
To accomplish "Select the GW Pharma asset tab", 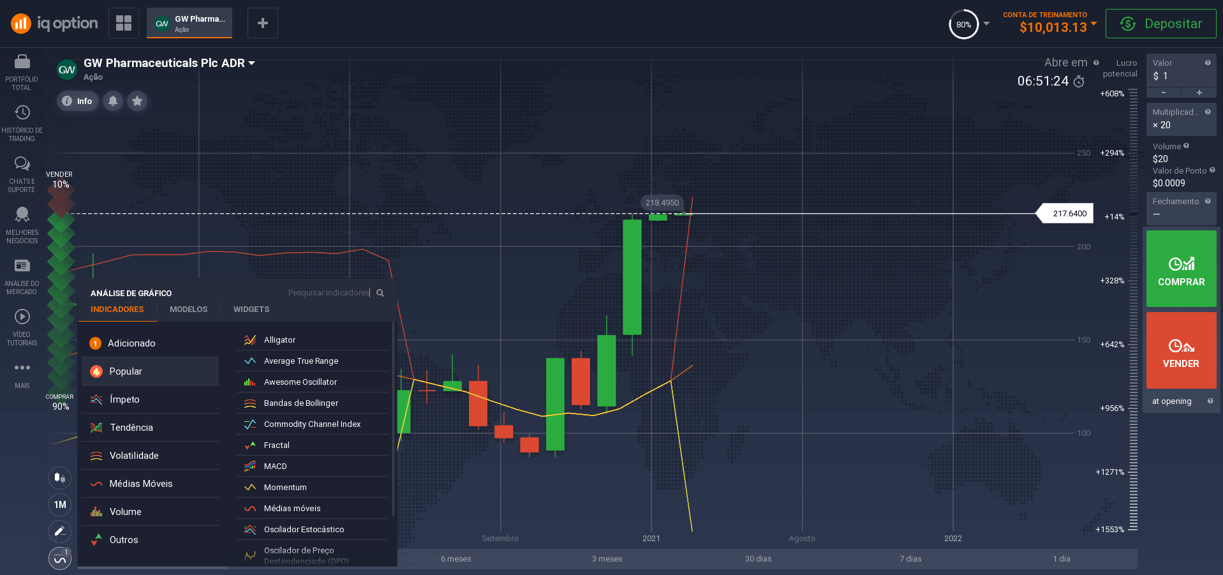I will pos(189,23).
